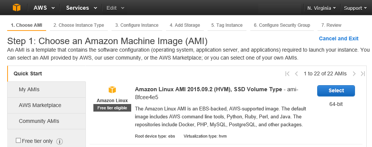Viewport: 372px width, 147px height.
Task: Open the Edit dropdown in top bar
Action: pyautogui.click(x=115, y=8)
